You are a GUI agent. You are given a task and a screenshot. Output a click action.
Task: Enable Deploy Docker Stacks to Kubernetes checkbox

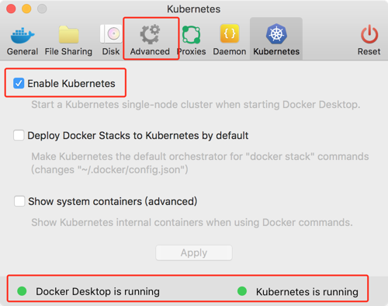point(19,135)
